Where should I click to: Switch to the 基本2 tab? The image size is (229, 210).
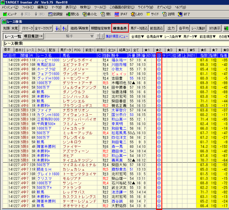[x=19, y=50]
